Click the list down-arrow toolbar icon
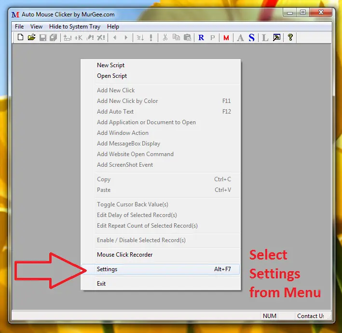The image size is (342, 333). click(140, 38)
